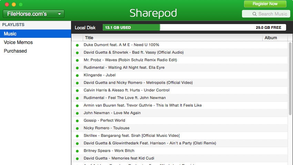Click the magnifier icon in the search box
The width and height of the screenshot is (293, 165).
[254, 14]
